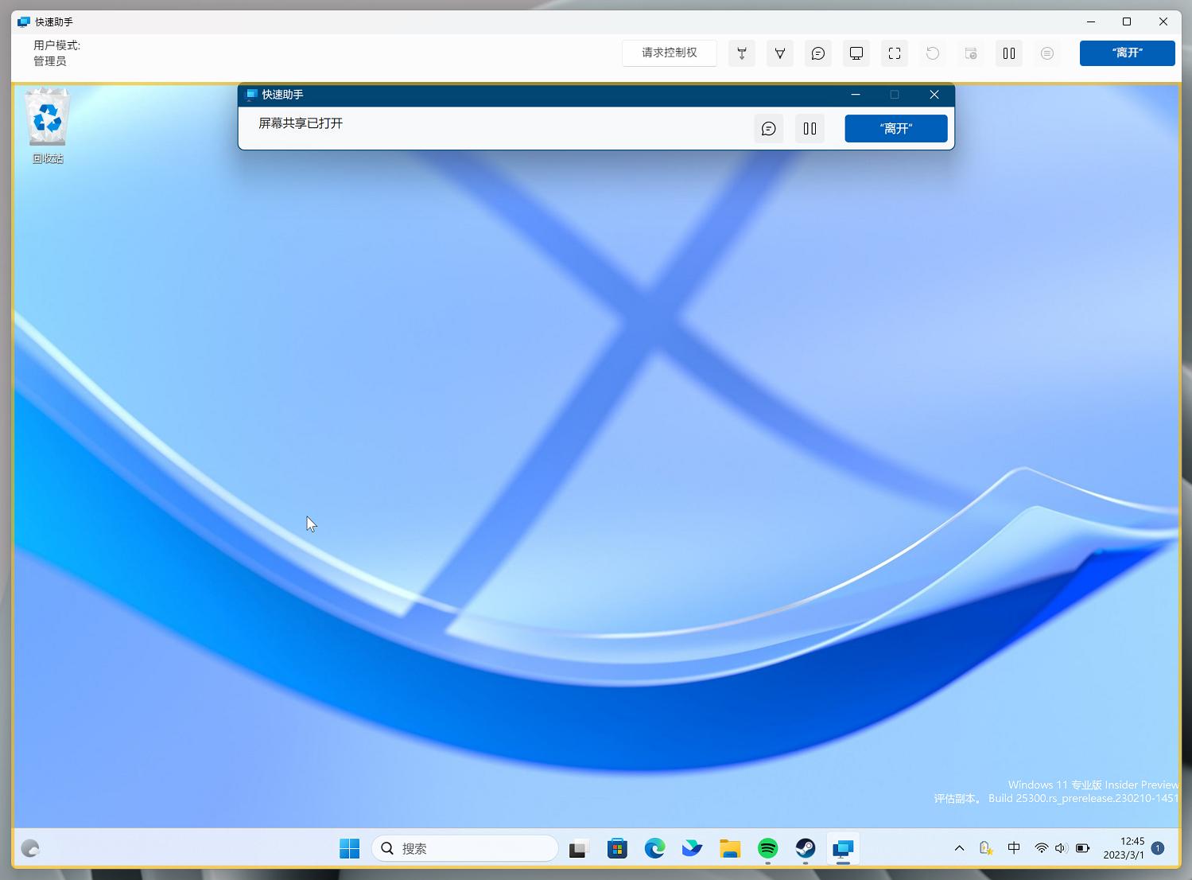
Task: Pause screen sharing in the inner window
Action: (x=810, y=129)
